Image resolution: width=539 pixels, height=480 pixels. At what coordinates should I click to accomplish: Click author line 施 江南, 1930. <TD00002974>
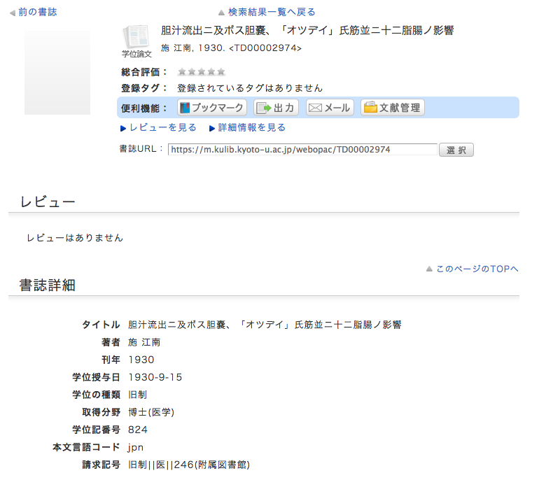(231, 48)
